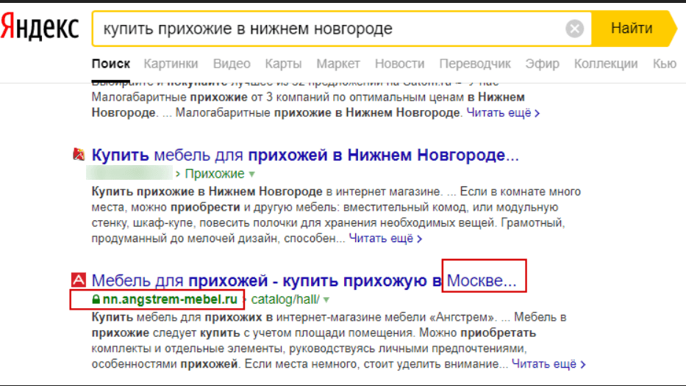Clear the search query with X icon
This screenshot has width=686, height=386.
(x=574, y=29)
